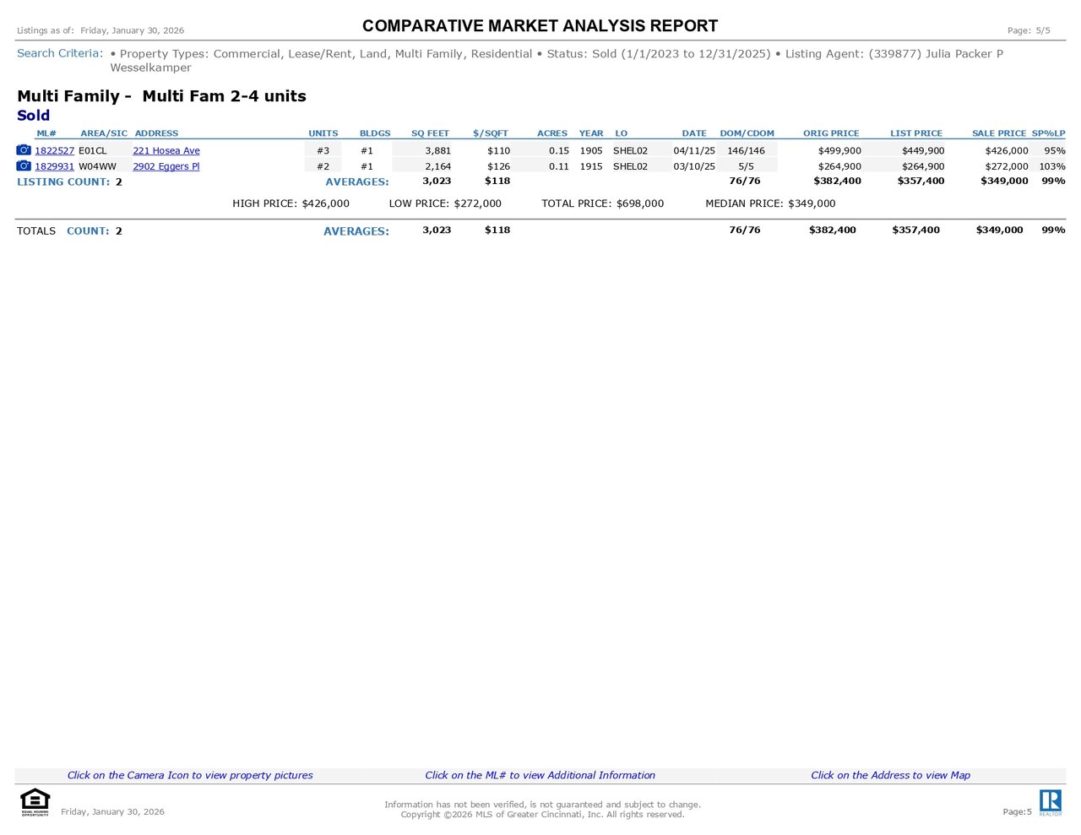Screen dimensions: 1081x835
Task: Select the $/SQFT column header
Action: [x=491, y=133]
